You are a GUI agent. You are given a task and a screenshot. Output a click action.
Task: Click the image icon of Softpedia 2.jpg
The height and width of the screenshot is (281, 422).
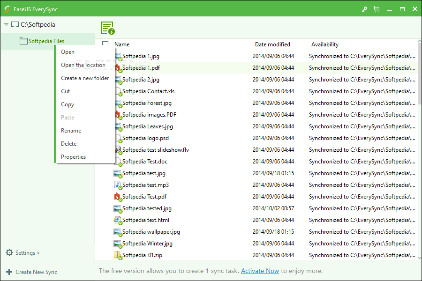click(x=119, y=80)
